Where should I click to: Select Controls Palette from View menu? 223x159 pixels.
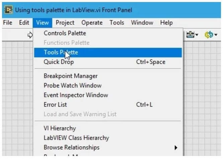tap(65, 33)
